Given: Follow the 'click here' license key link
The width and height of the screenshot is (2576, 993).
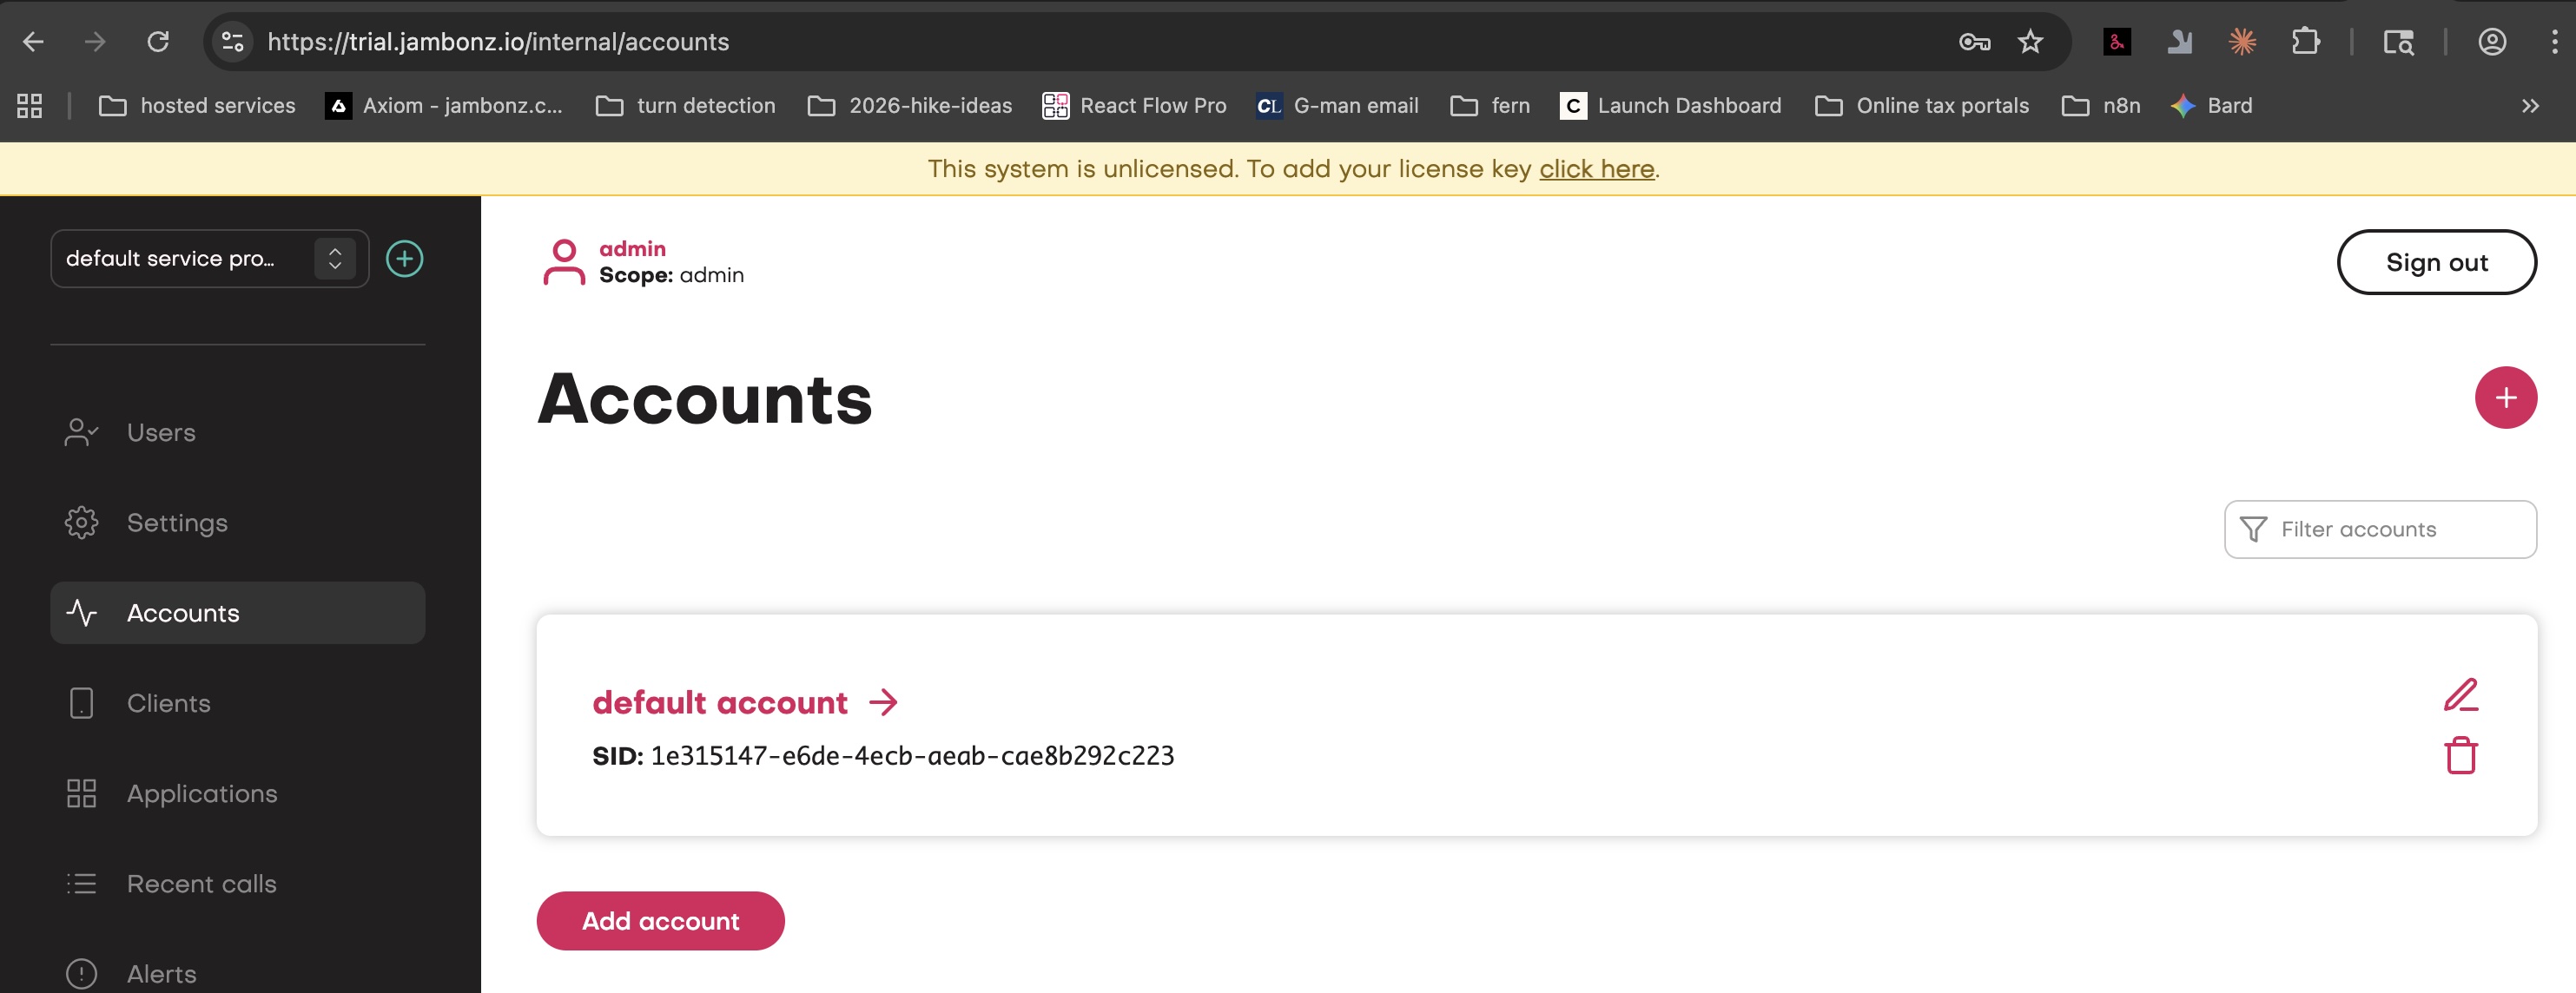Looking at the screenshot, I should [x=1596, y=169].
